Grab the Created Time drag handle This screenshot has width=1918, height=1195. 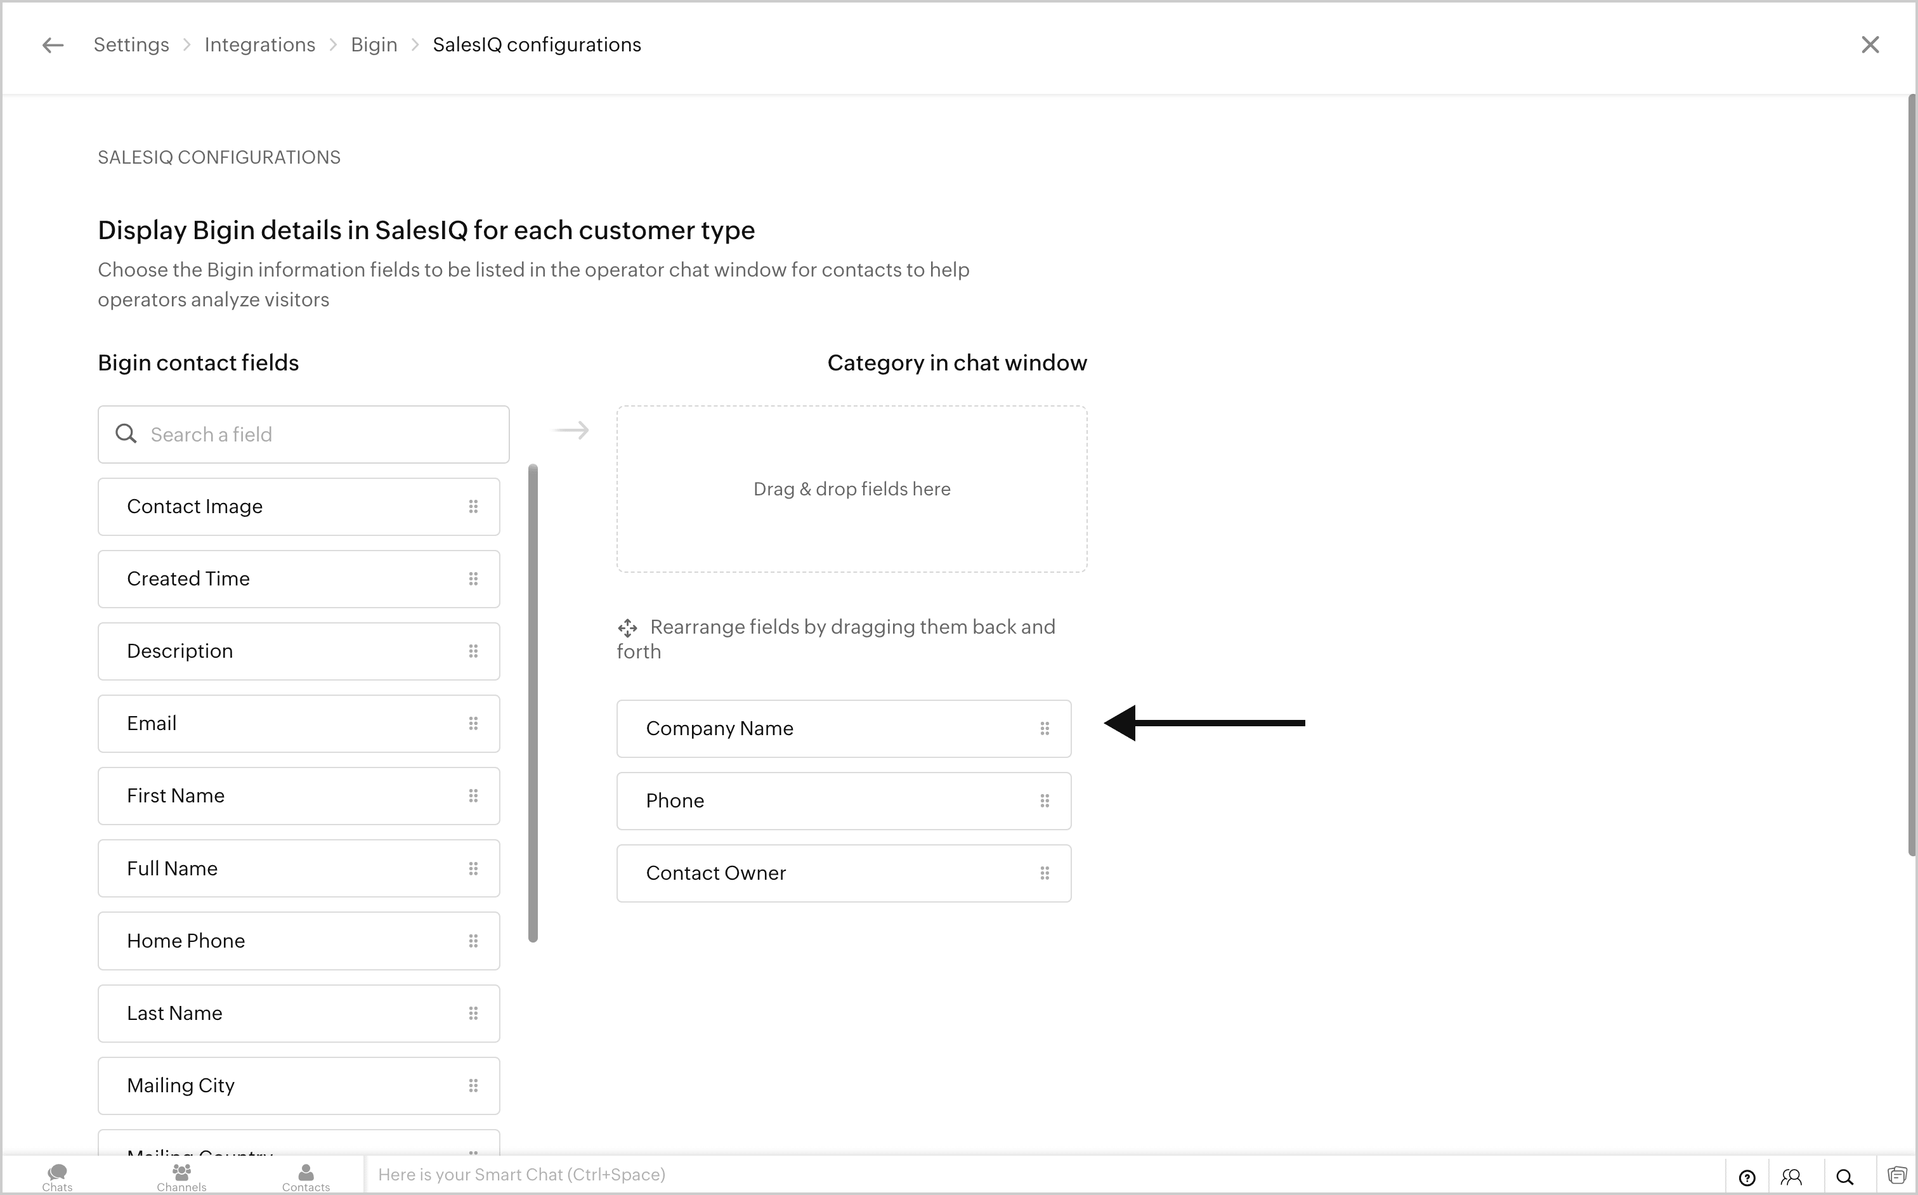(473, 579)
